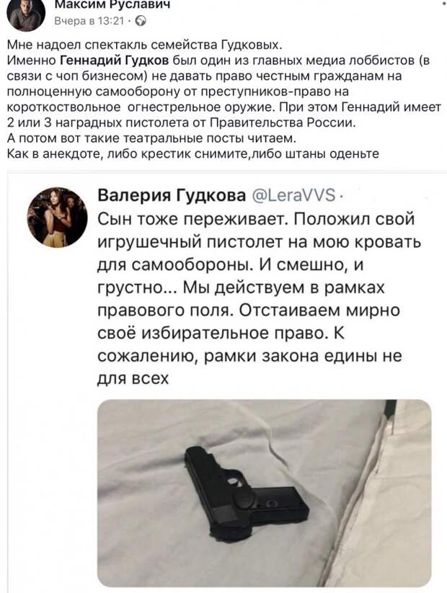Open the timestamp Вчера в 13:21
This screenshot has height=593, width=447.
(89, 21)
